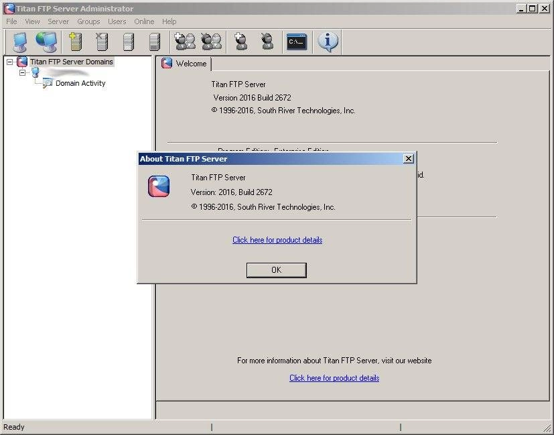Click 'Version 2016 Build 2672' on Welcome page

point(253,98)
